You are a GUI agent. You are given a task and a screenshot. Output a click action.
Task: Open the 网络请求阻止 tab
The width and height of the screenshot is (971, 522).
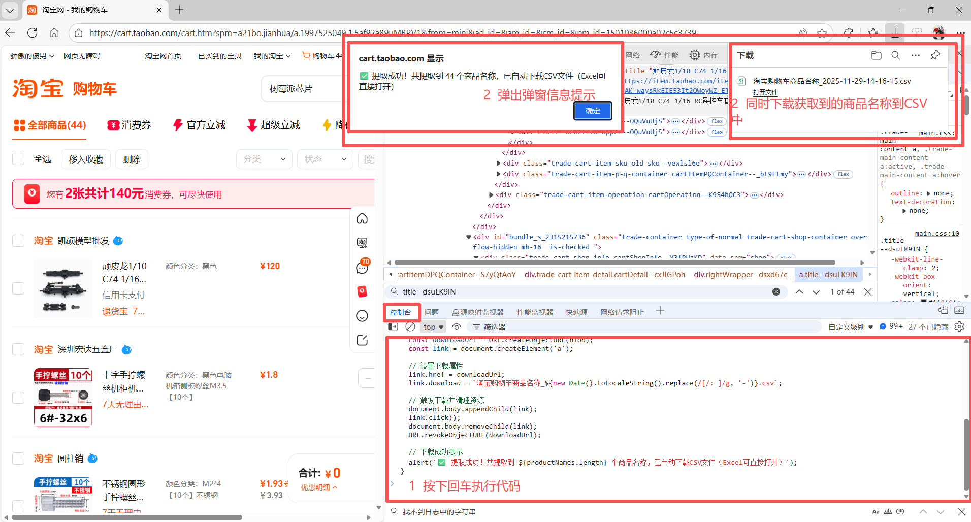click(622, 312)
